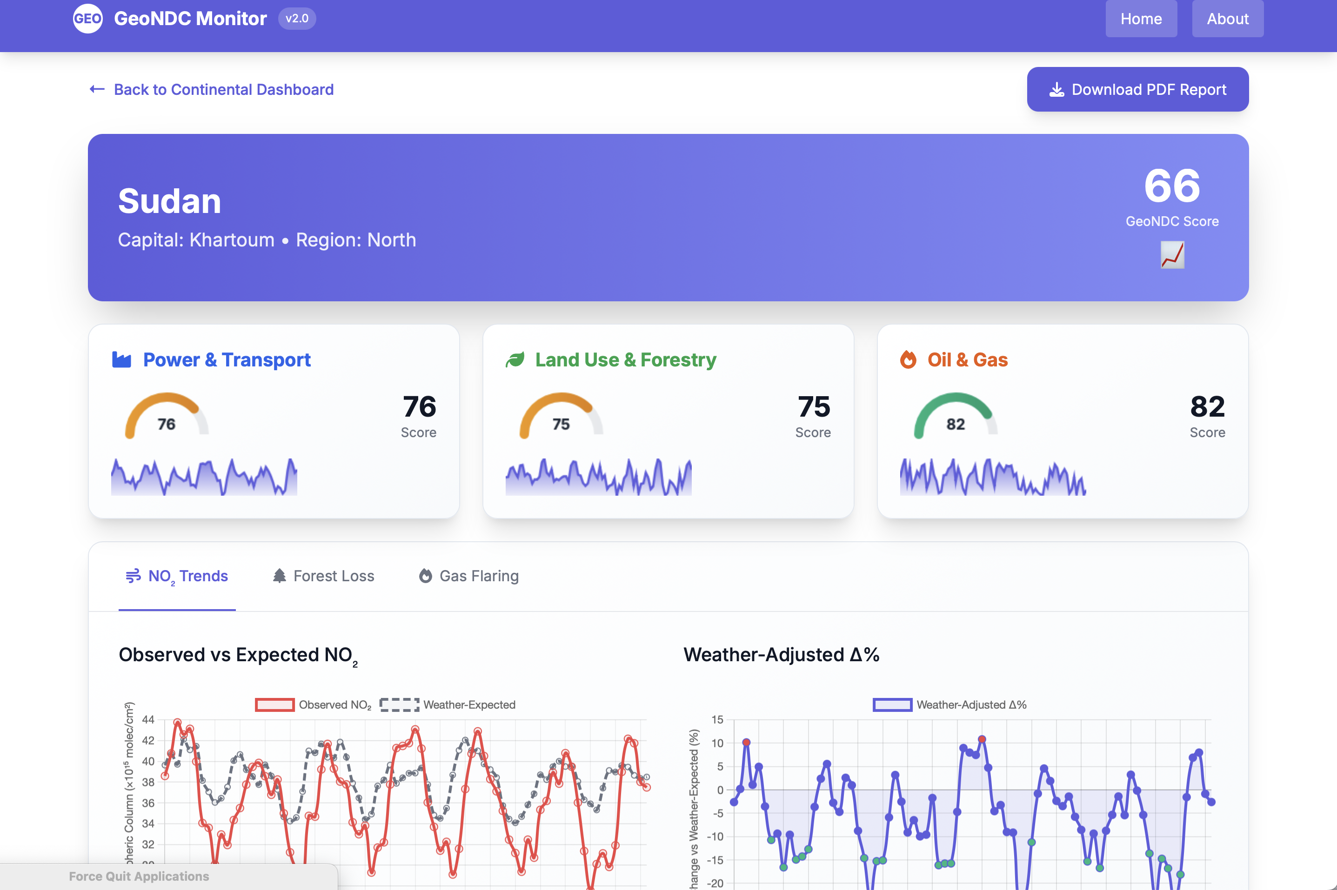Click the GEO logo icon

tap(87, 19)
